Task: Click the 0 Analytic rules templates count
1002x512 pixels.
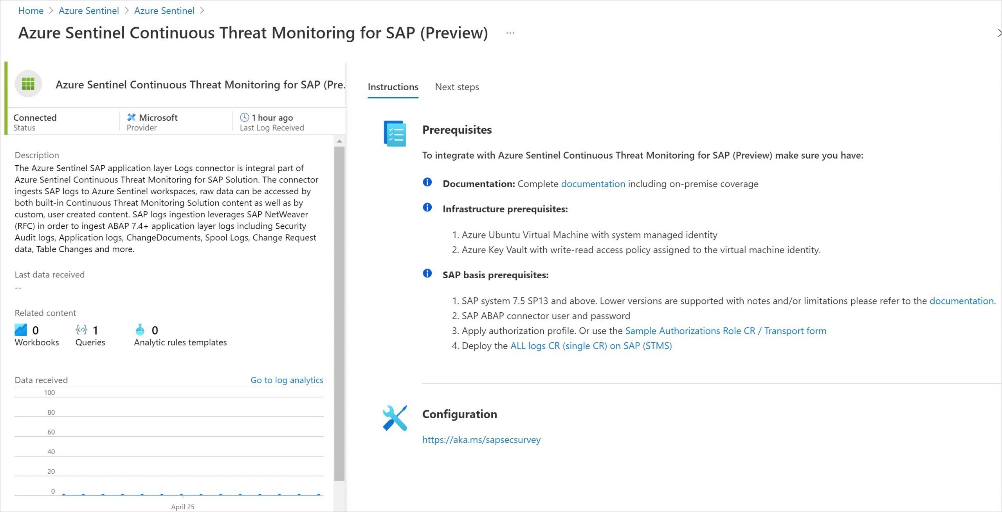Action: coord(155,331)
